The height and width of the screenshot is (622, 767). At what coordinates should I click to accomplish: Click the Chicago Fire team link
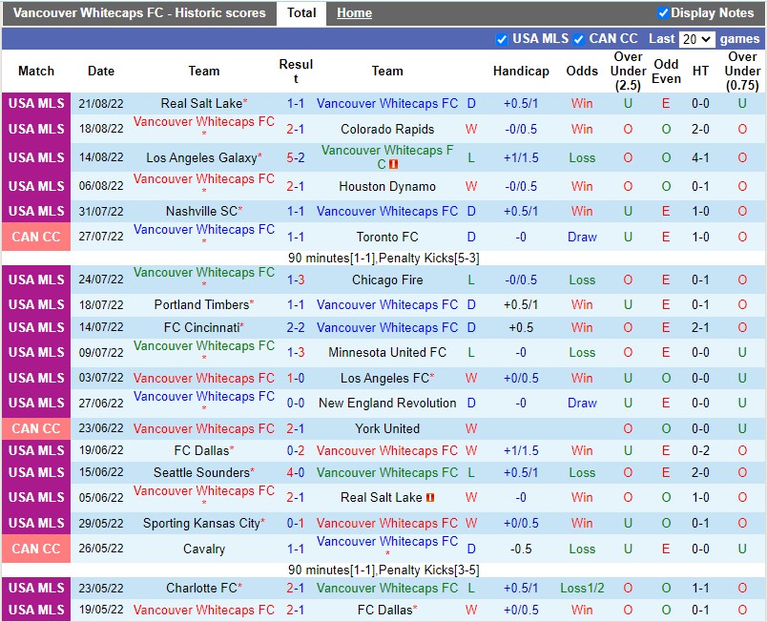coord(386,280)
